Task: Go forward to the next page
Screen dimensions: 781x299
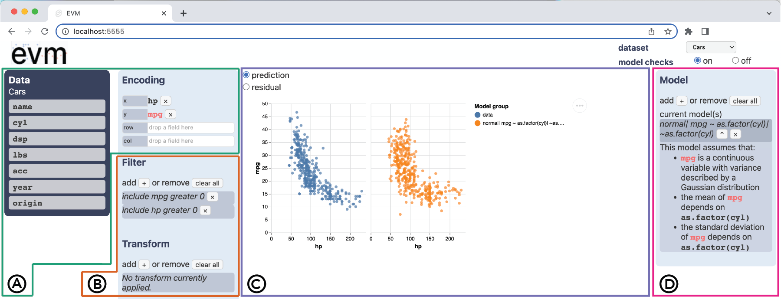Action: pos(28,31)
